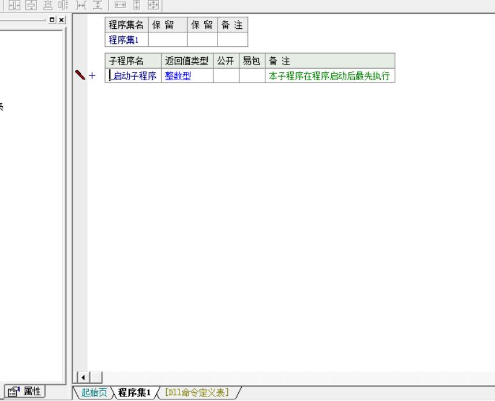Screen dimensions: 495x401
Task: Click the make-same-size toolbar icon
Action: point(153,5)
